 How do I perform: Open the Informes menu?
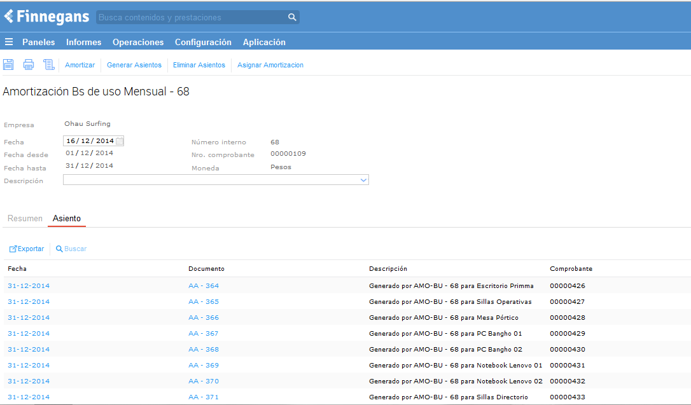click(x=83, y=42)
